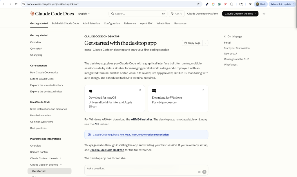Switch to What's New tab

click(163, 24)
